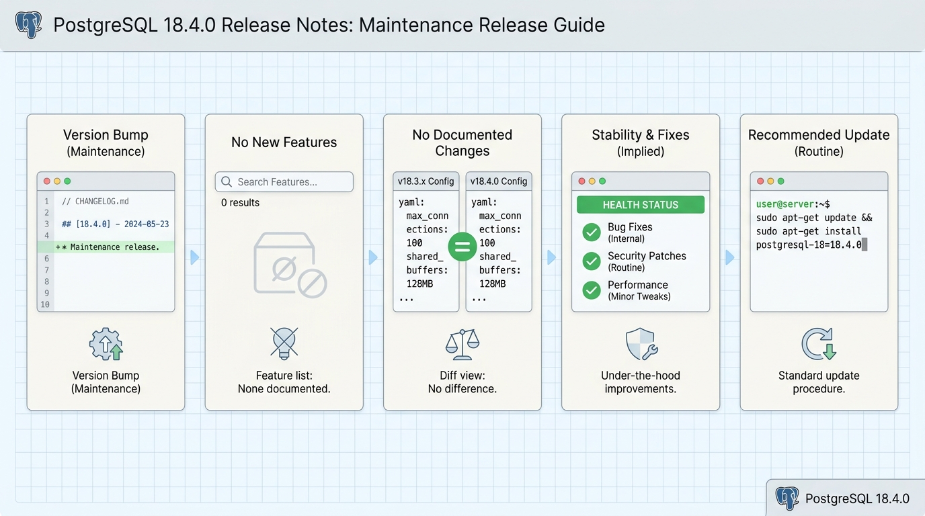Click the highlighted Maintenance release diff line
This screenshot has width=925, height=516.
coord(106,247)
